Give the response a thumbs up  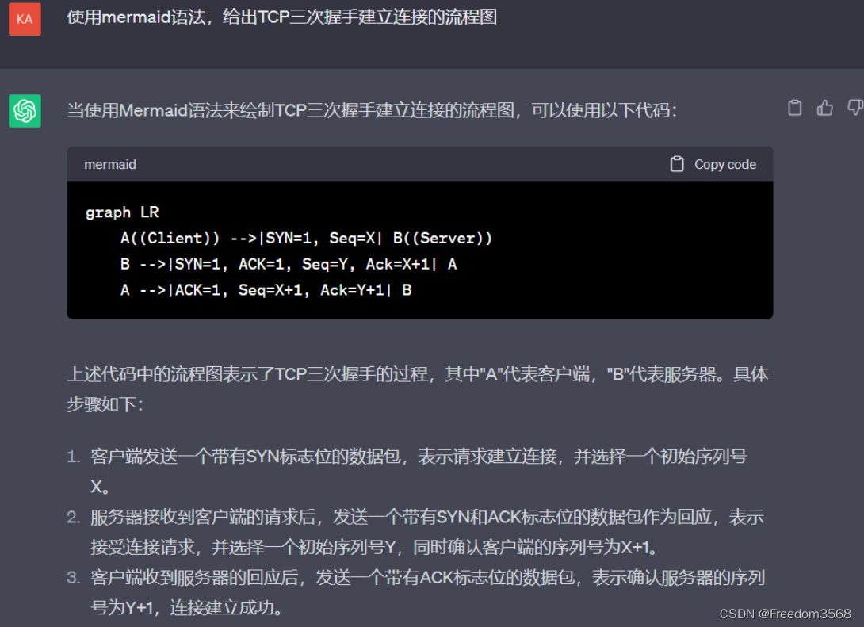point(824,108)
